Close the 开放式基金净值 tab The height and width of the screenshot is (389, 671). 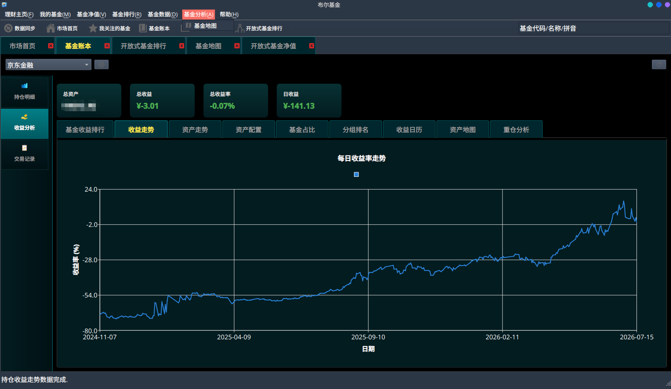point(312,46)
